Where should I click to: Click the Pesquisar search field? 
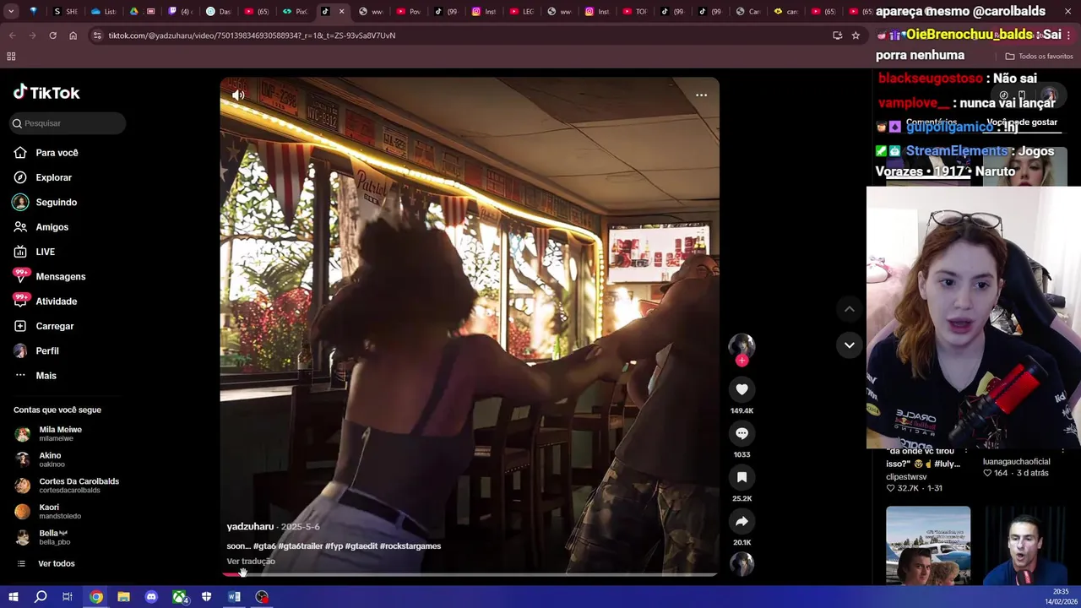pos(68,123)
